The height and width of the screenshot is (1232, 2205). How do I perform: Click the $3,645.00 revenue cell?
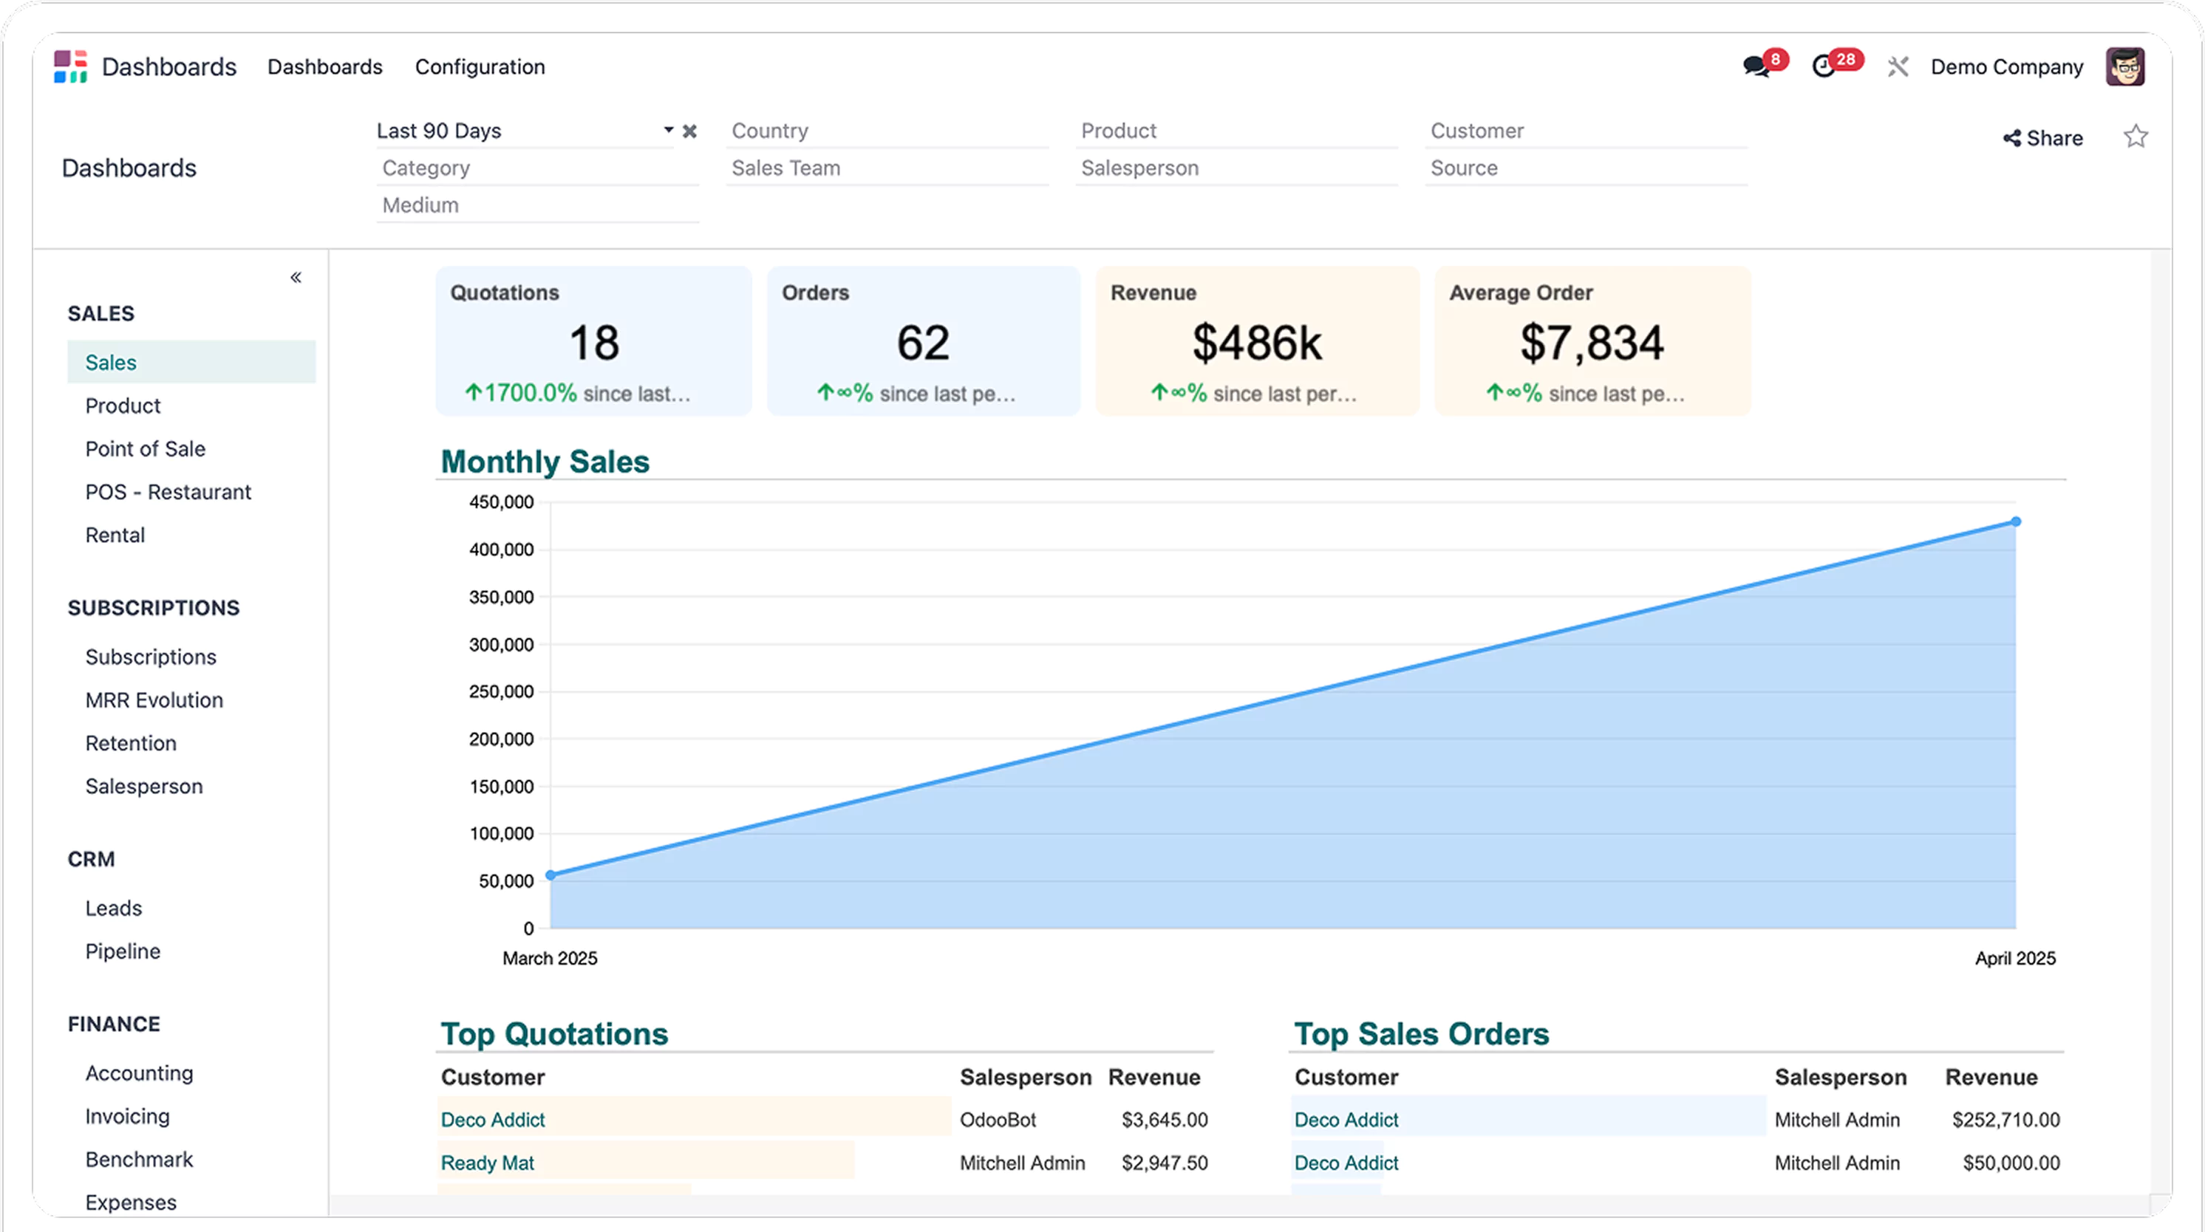1164,1119
